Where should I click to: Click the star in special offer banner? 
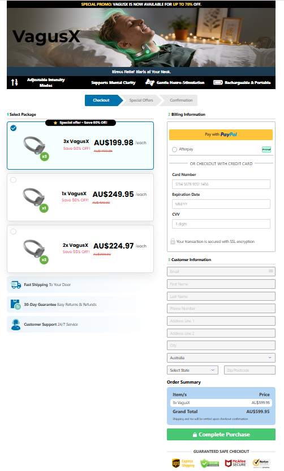(x=55, y=123)
